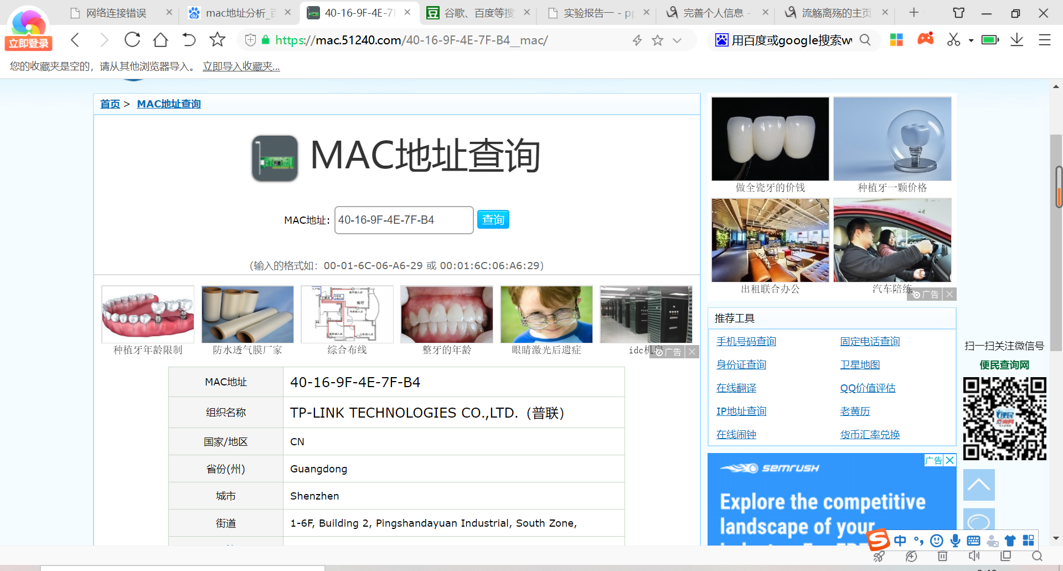Click the 种植牙年龄限制 ad thumbnail
Image resolution: width=1063 pixels, height=571 pixels.
(x=148, y=315)
